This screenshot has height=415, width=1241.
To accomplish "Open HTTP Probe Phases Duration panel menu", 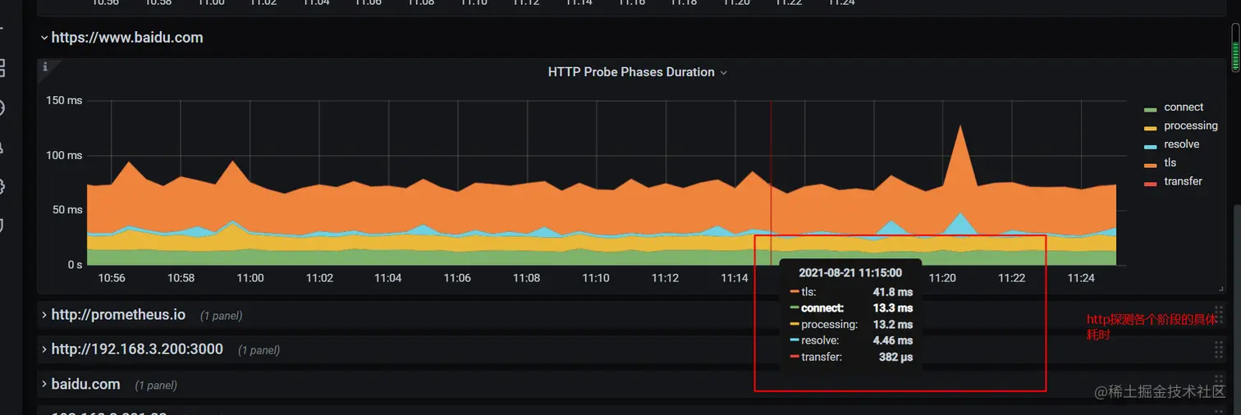I will click(x=724, y=73).
